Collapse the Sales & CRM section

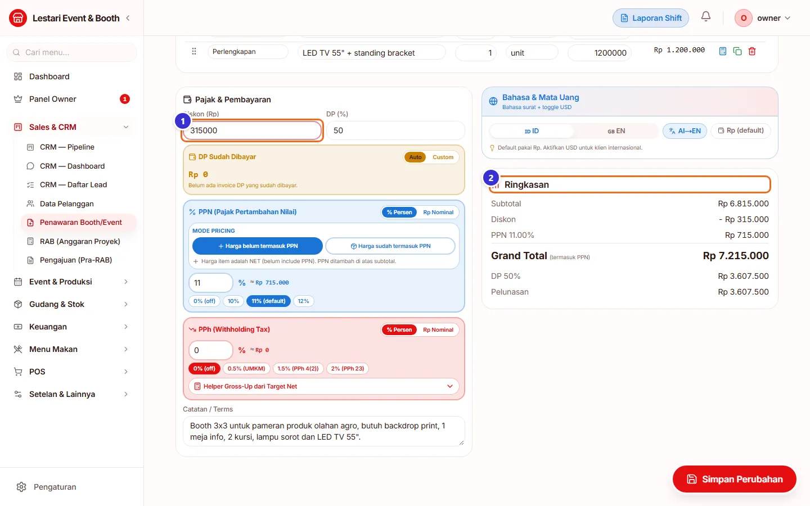tap(72, 127)
